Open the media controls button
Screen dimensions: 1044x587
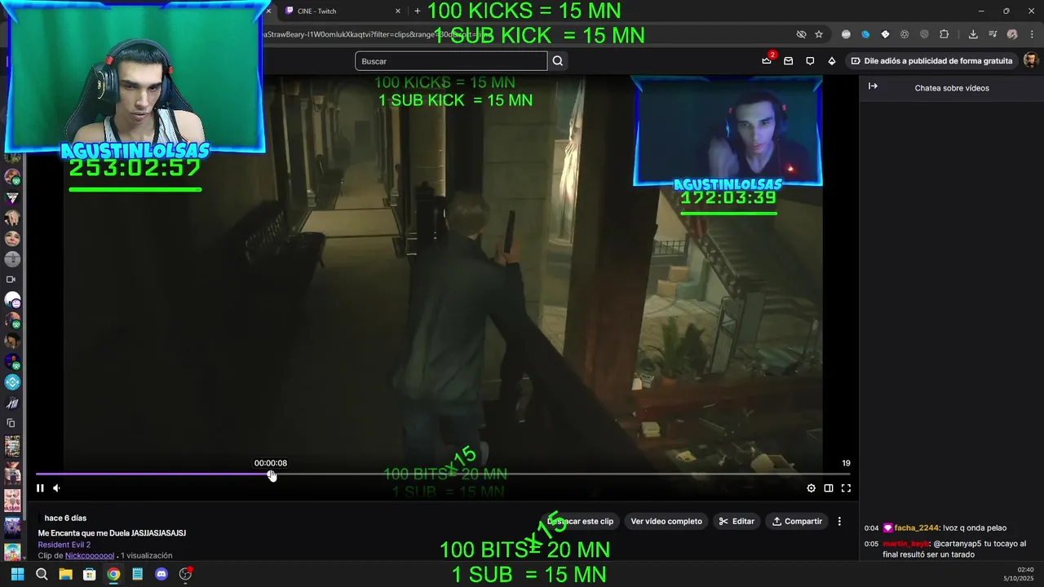993,34
